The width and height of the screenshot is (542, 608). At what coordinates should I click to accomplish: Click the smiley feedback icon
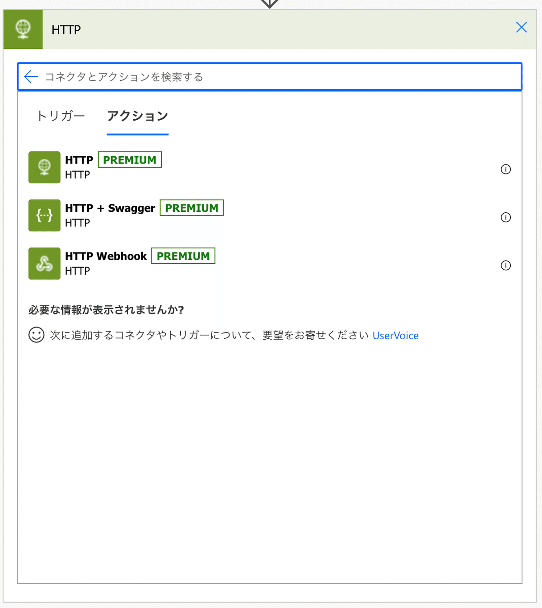click(x=37, y=335)
